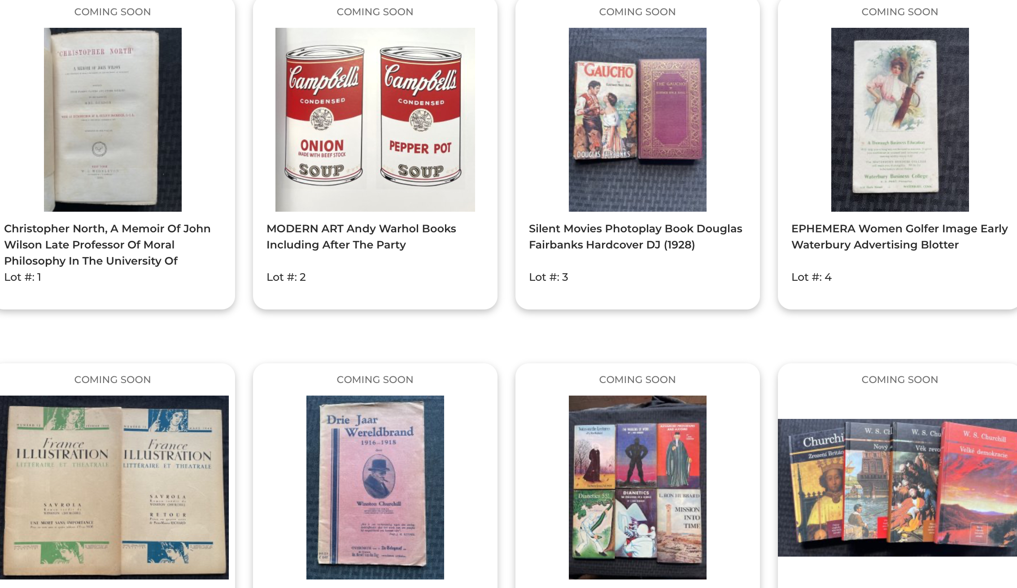Select the Lot #: 3 label
The height and width of the screenshot is (588, 1017).
[x=548, y=277]
